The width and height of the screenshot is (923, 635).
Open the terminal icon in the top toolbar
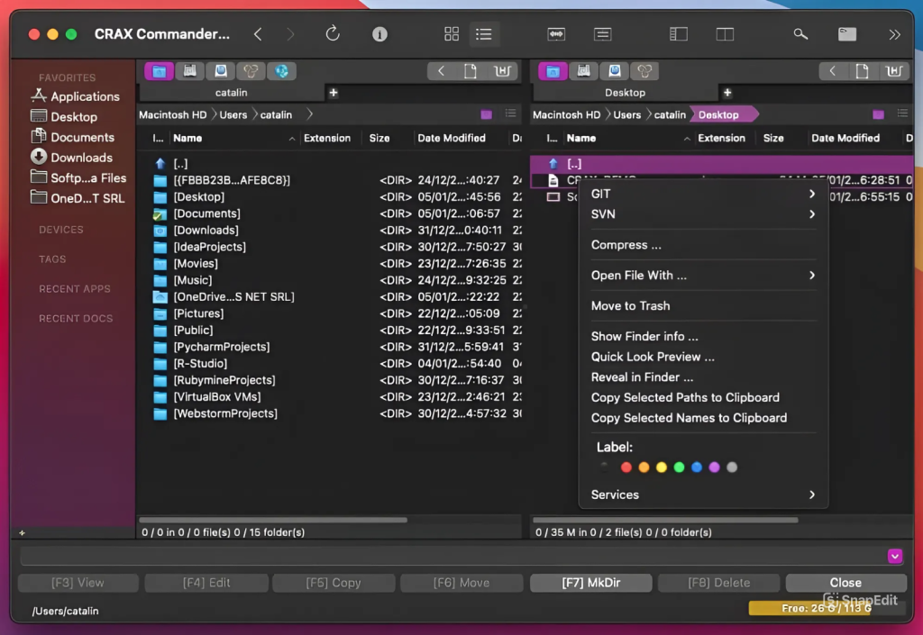click(847, 34)
